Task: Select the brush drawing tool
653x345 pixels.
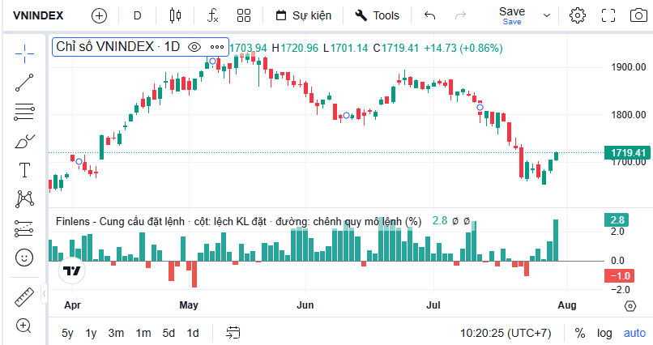Action: 24,141
